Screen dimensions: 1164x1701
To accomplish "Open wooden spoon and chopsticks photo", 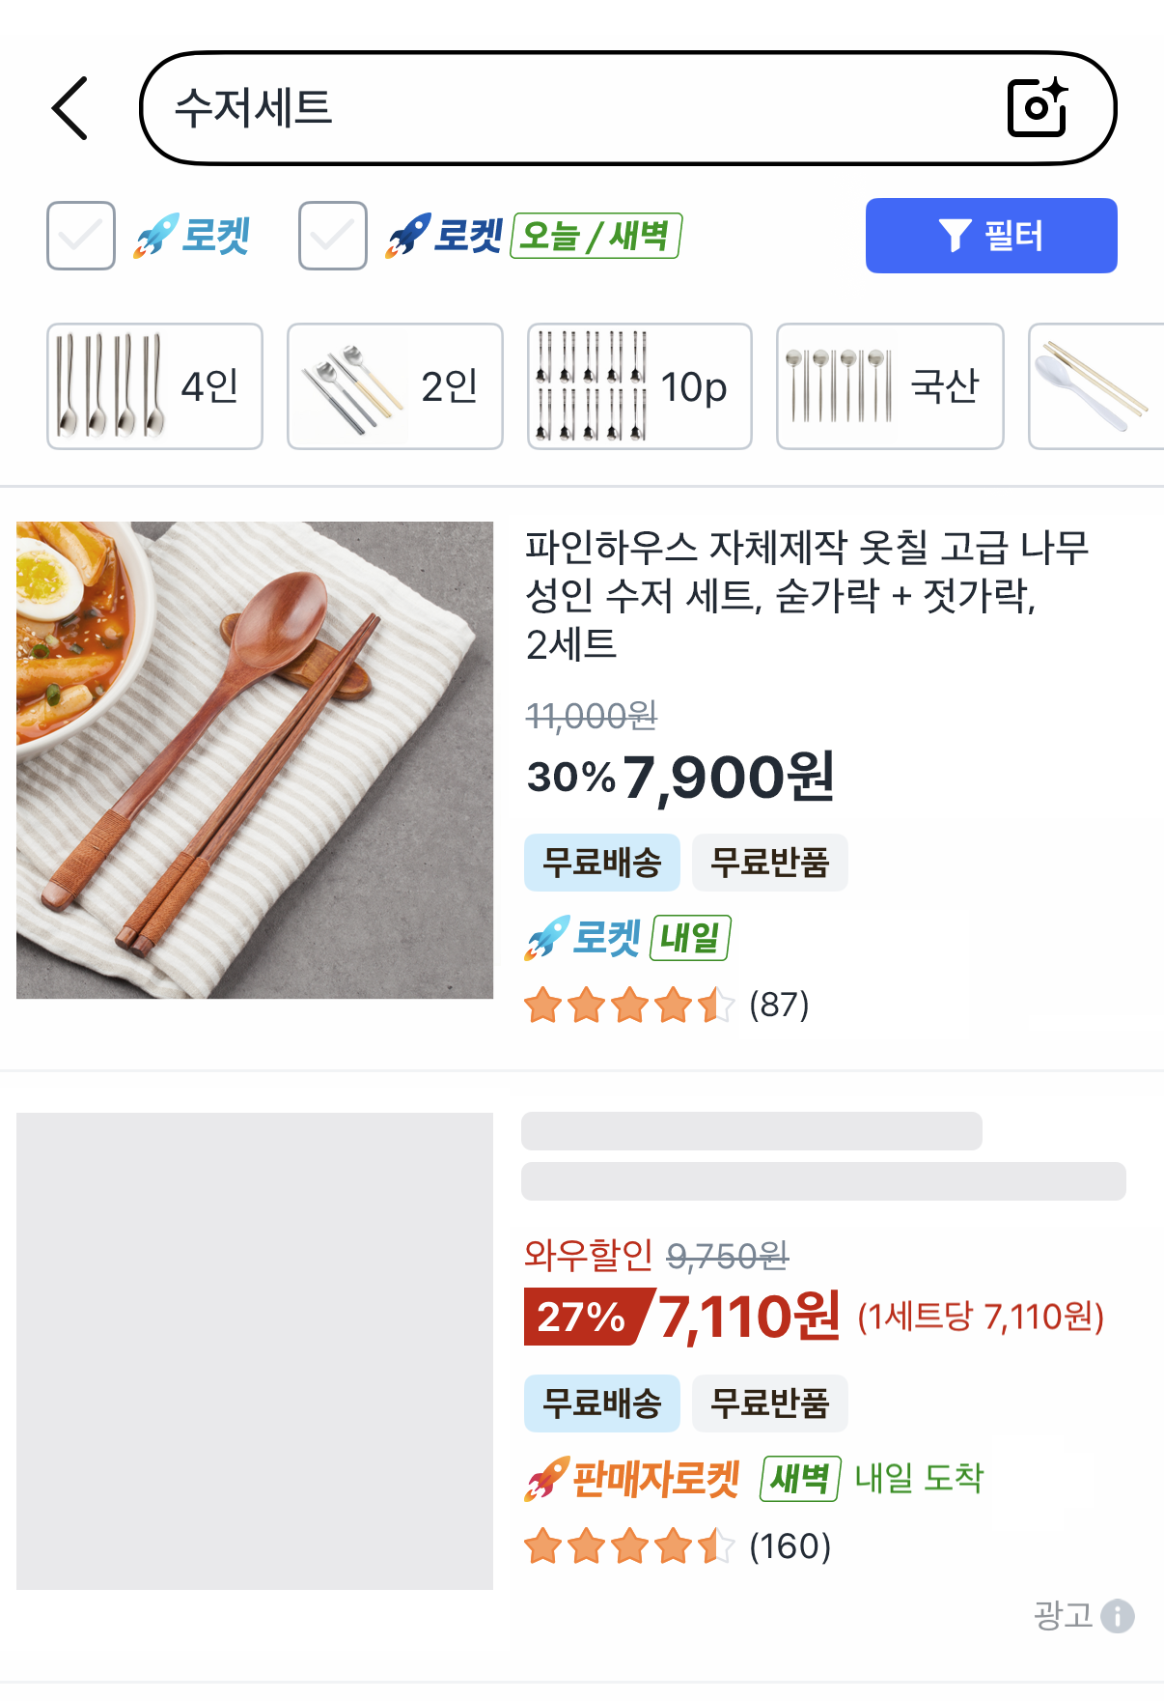I will 255,760.
